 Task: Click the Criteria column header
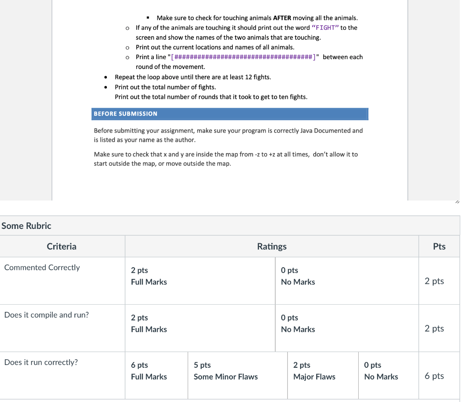[62, 246]
